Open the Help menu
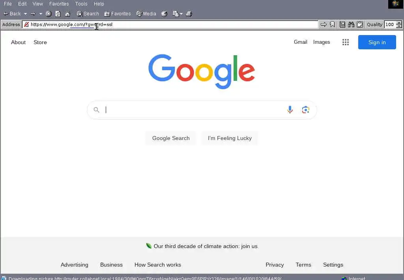Screen dimensions: 404x280 99,4
